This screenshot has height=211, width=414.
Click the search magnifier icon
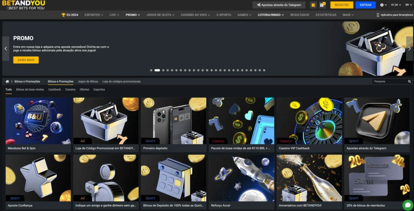coord(409,82)
